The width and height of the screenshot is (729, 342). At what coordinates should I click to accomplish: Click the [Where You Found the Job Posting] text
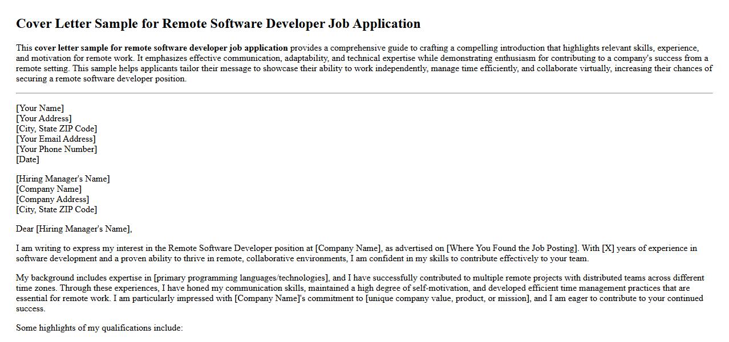pyautogui.click(x=512, y=248)
